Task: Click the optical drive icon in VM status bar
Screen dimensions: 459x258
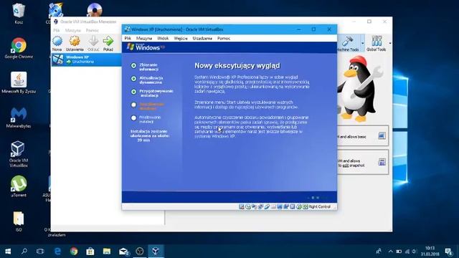Action: (x=247, y=207)
